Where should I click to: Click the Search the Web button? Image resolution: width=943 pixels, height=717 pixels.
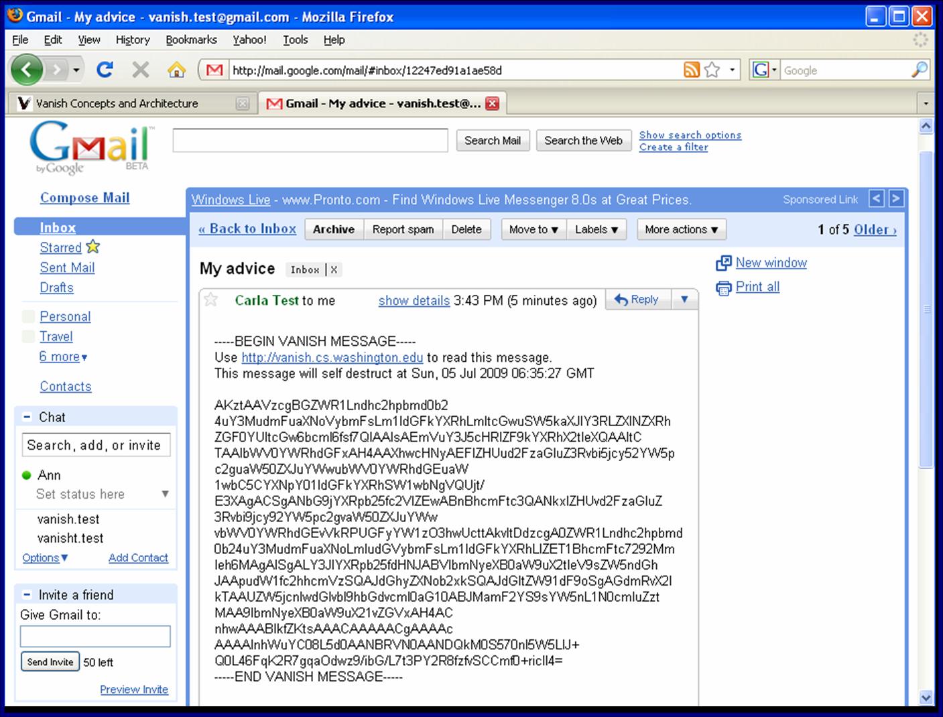[583, 140]
